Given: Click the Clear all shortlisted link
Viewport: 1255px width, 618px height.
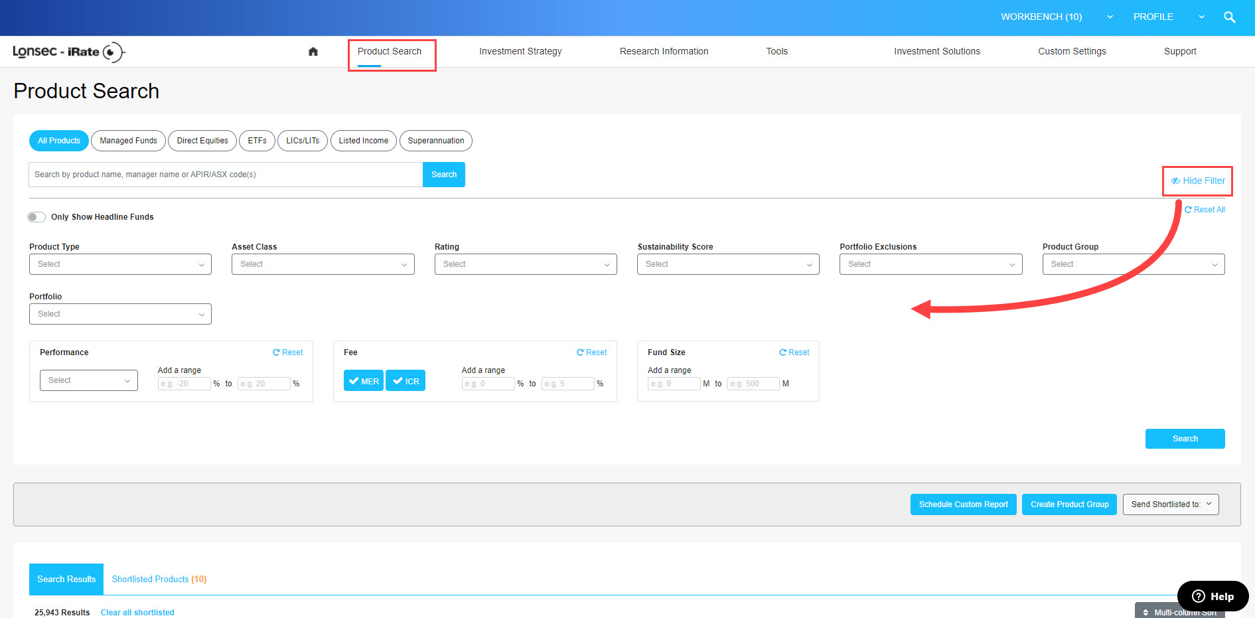Looking at the screenshot, I should 137,612.
